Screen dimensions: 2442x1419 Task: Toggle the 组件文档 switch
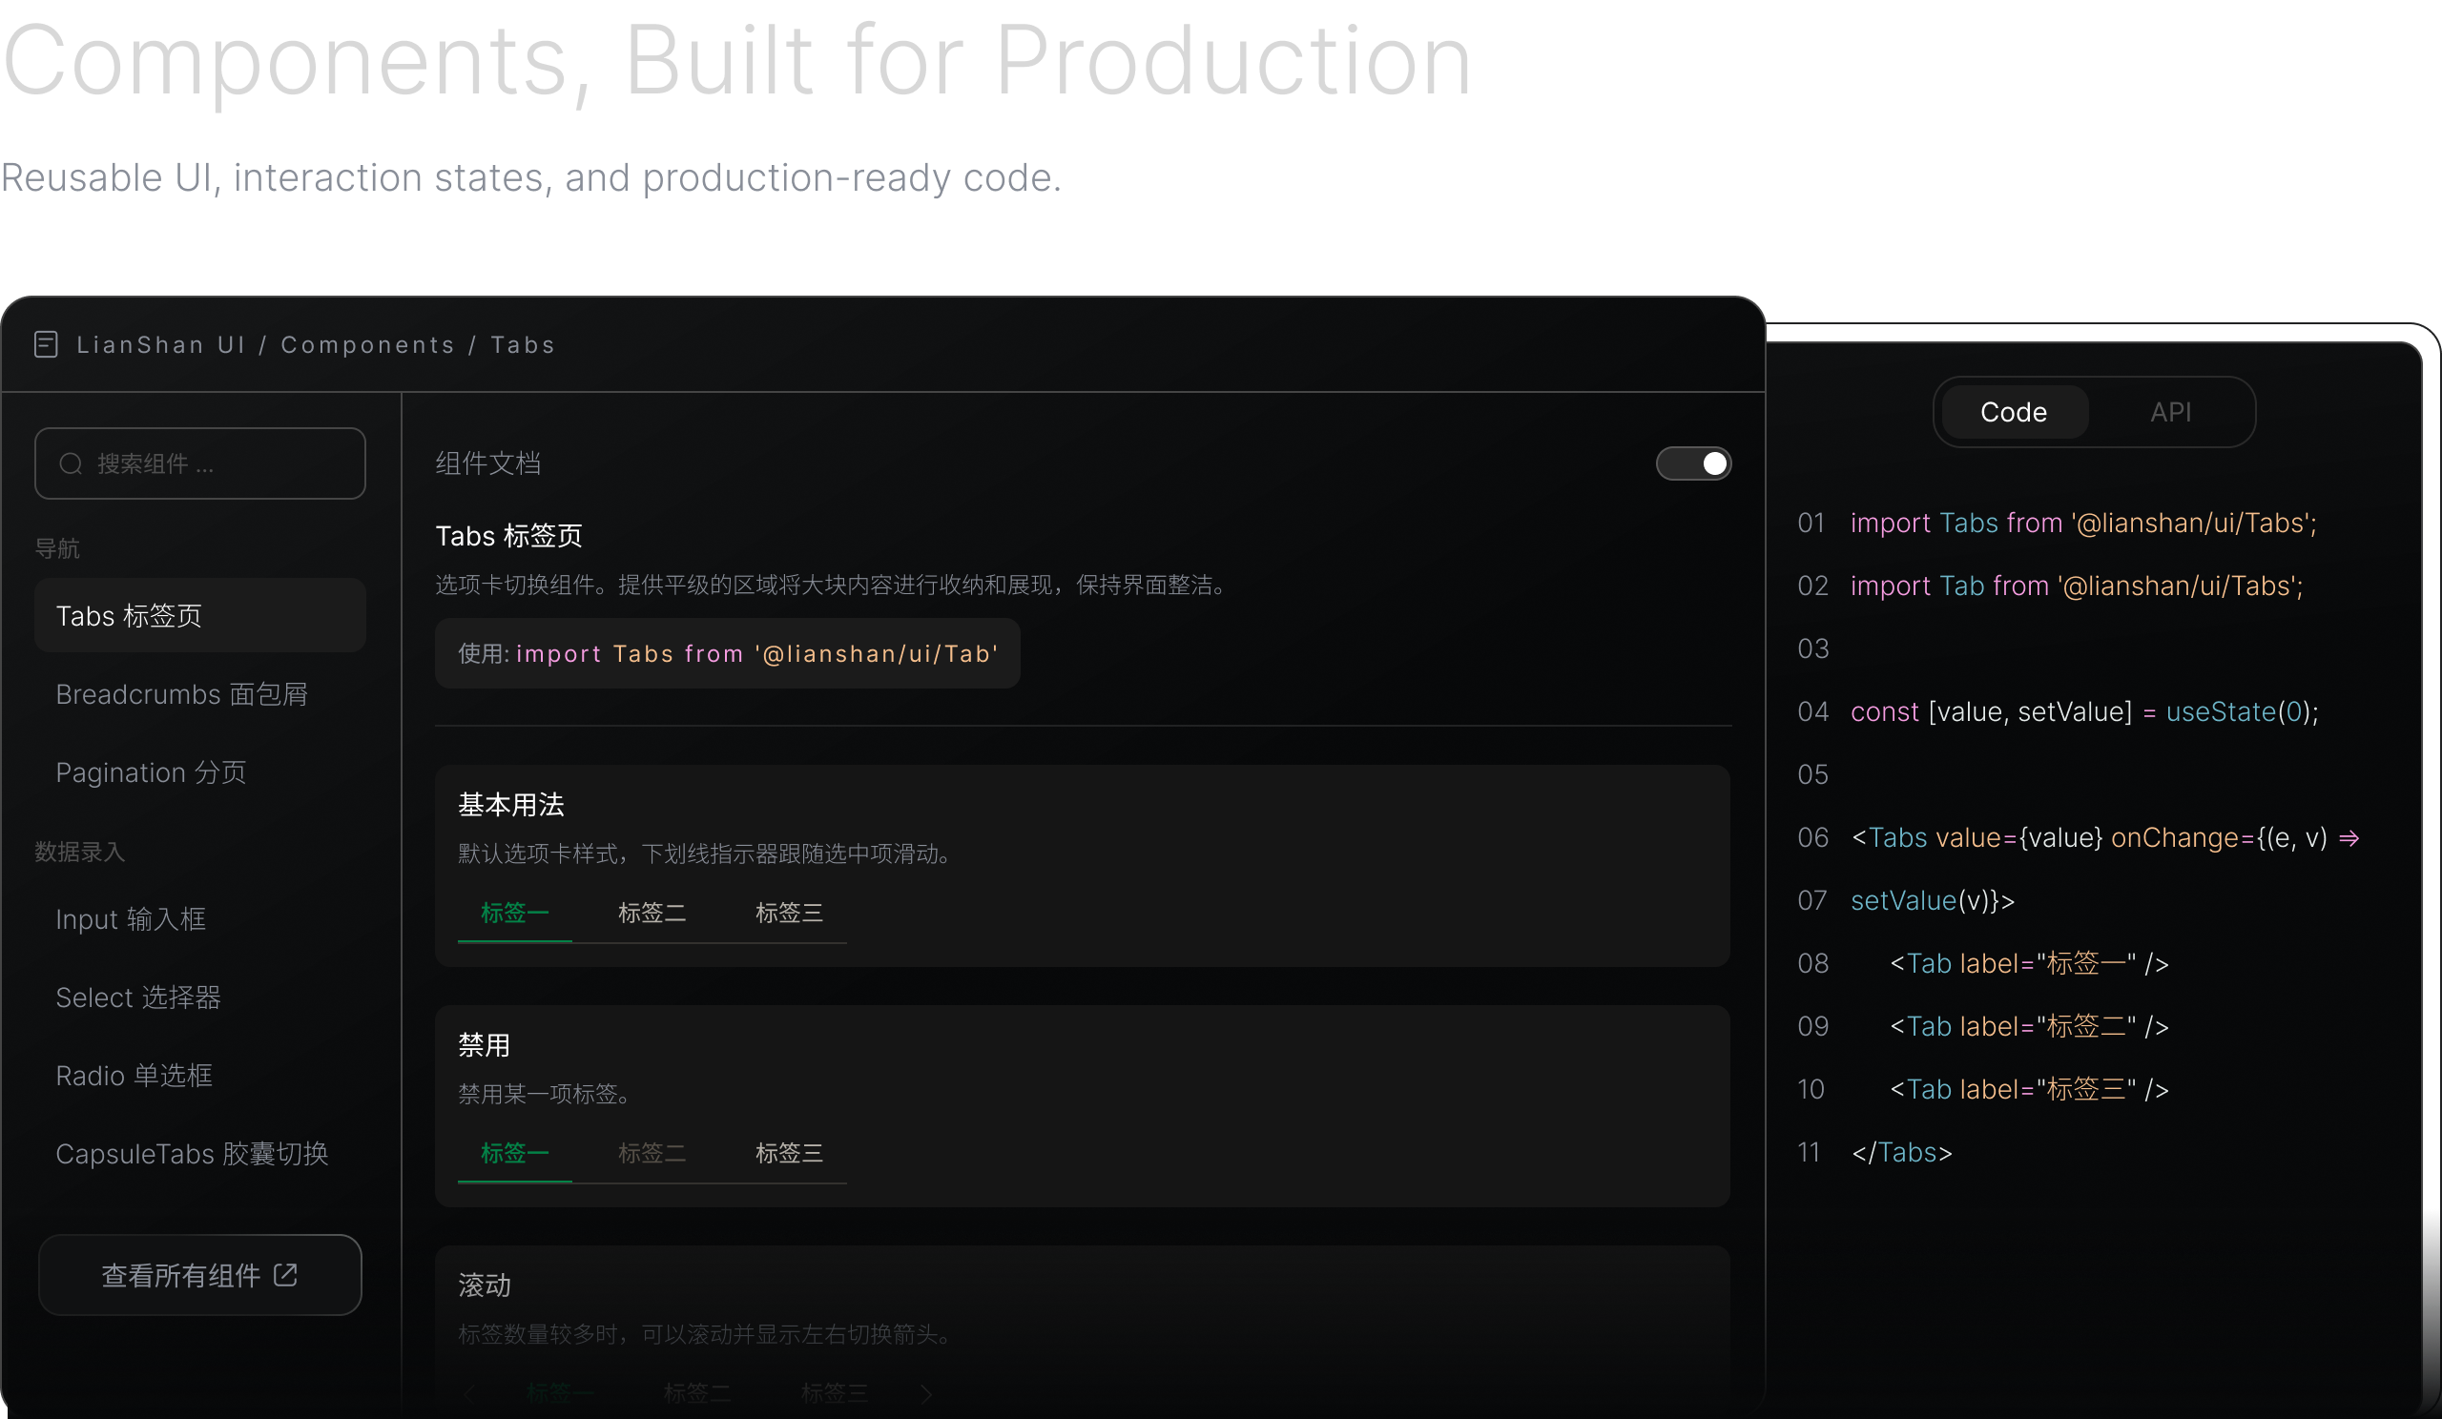(1693, 463)
